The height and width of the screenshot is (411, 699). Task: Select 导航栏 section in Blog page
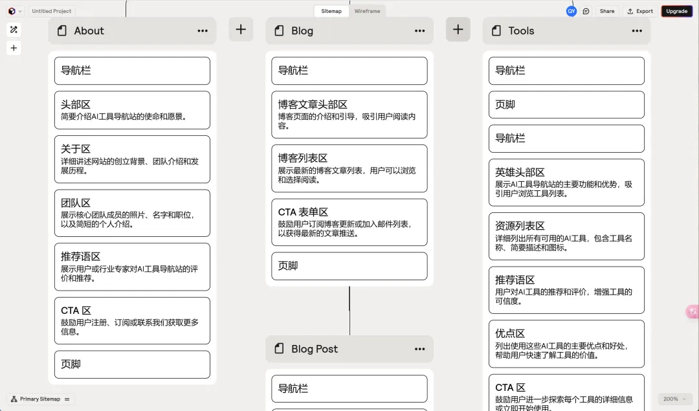pos(349,71)
